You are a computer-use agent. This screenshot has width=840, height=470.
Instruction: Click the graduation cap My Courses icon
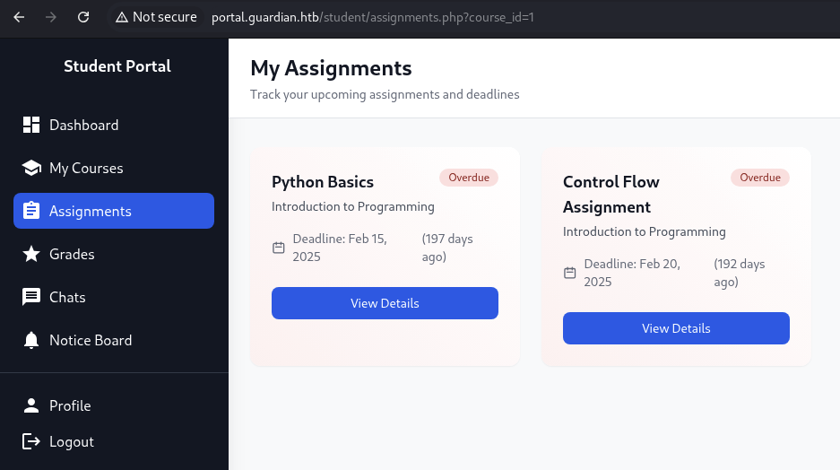[x=31, y=168]
